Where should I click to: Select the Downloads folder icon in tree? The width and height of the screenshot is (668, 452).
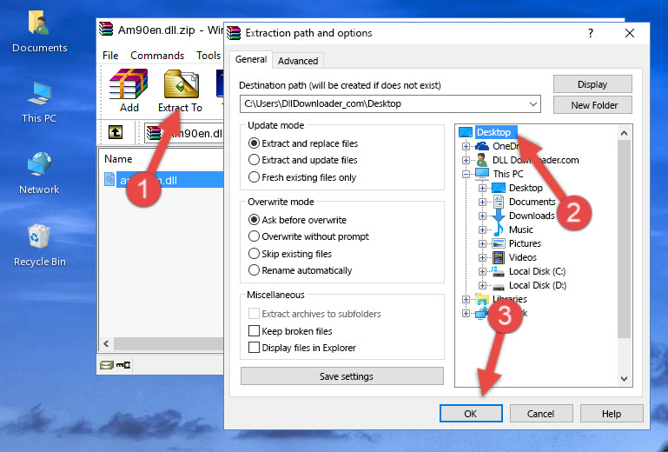(498, 216)
